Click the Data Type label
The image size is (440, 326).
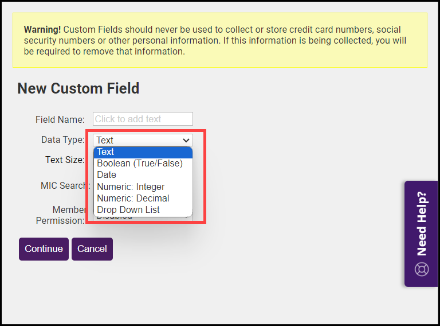[x=62, y=140]
